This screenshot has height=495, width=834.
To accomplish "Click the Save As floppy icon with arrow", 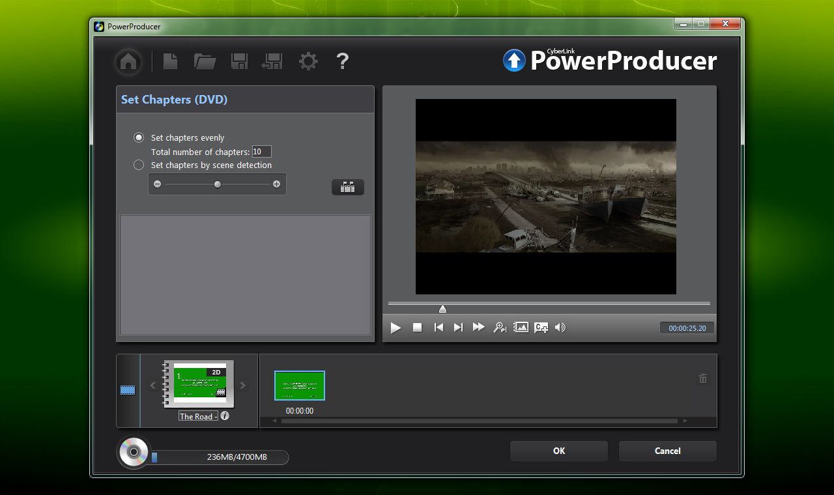I will point(272,61).
